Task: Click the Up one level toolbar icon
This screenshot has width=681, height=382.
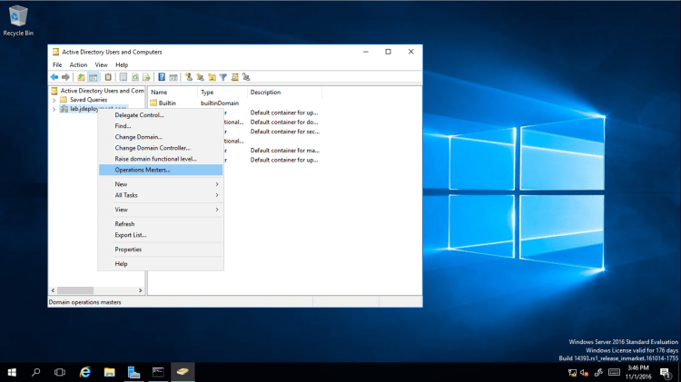Action: tap(81, 77)
